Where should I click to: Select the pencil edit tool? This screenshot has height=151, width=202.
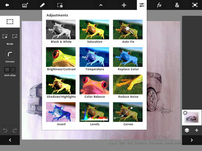(x=42, y=5)
